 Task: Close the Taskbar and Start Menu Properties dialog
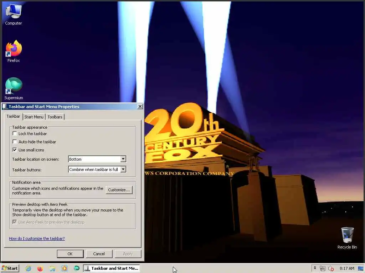[140, 106]
